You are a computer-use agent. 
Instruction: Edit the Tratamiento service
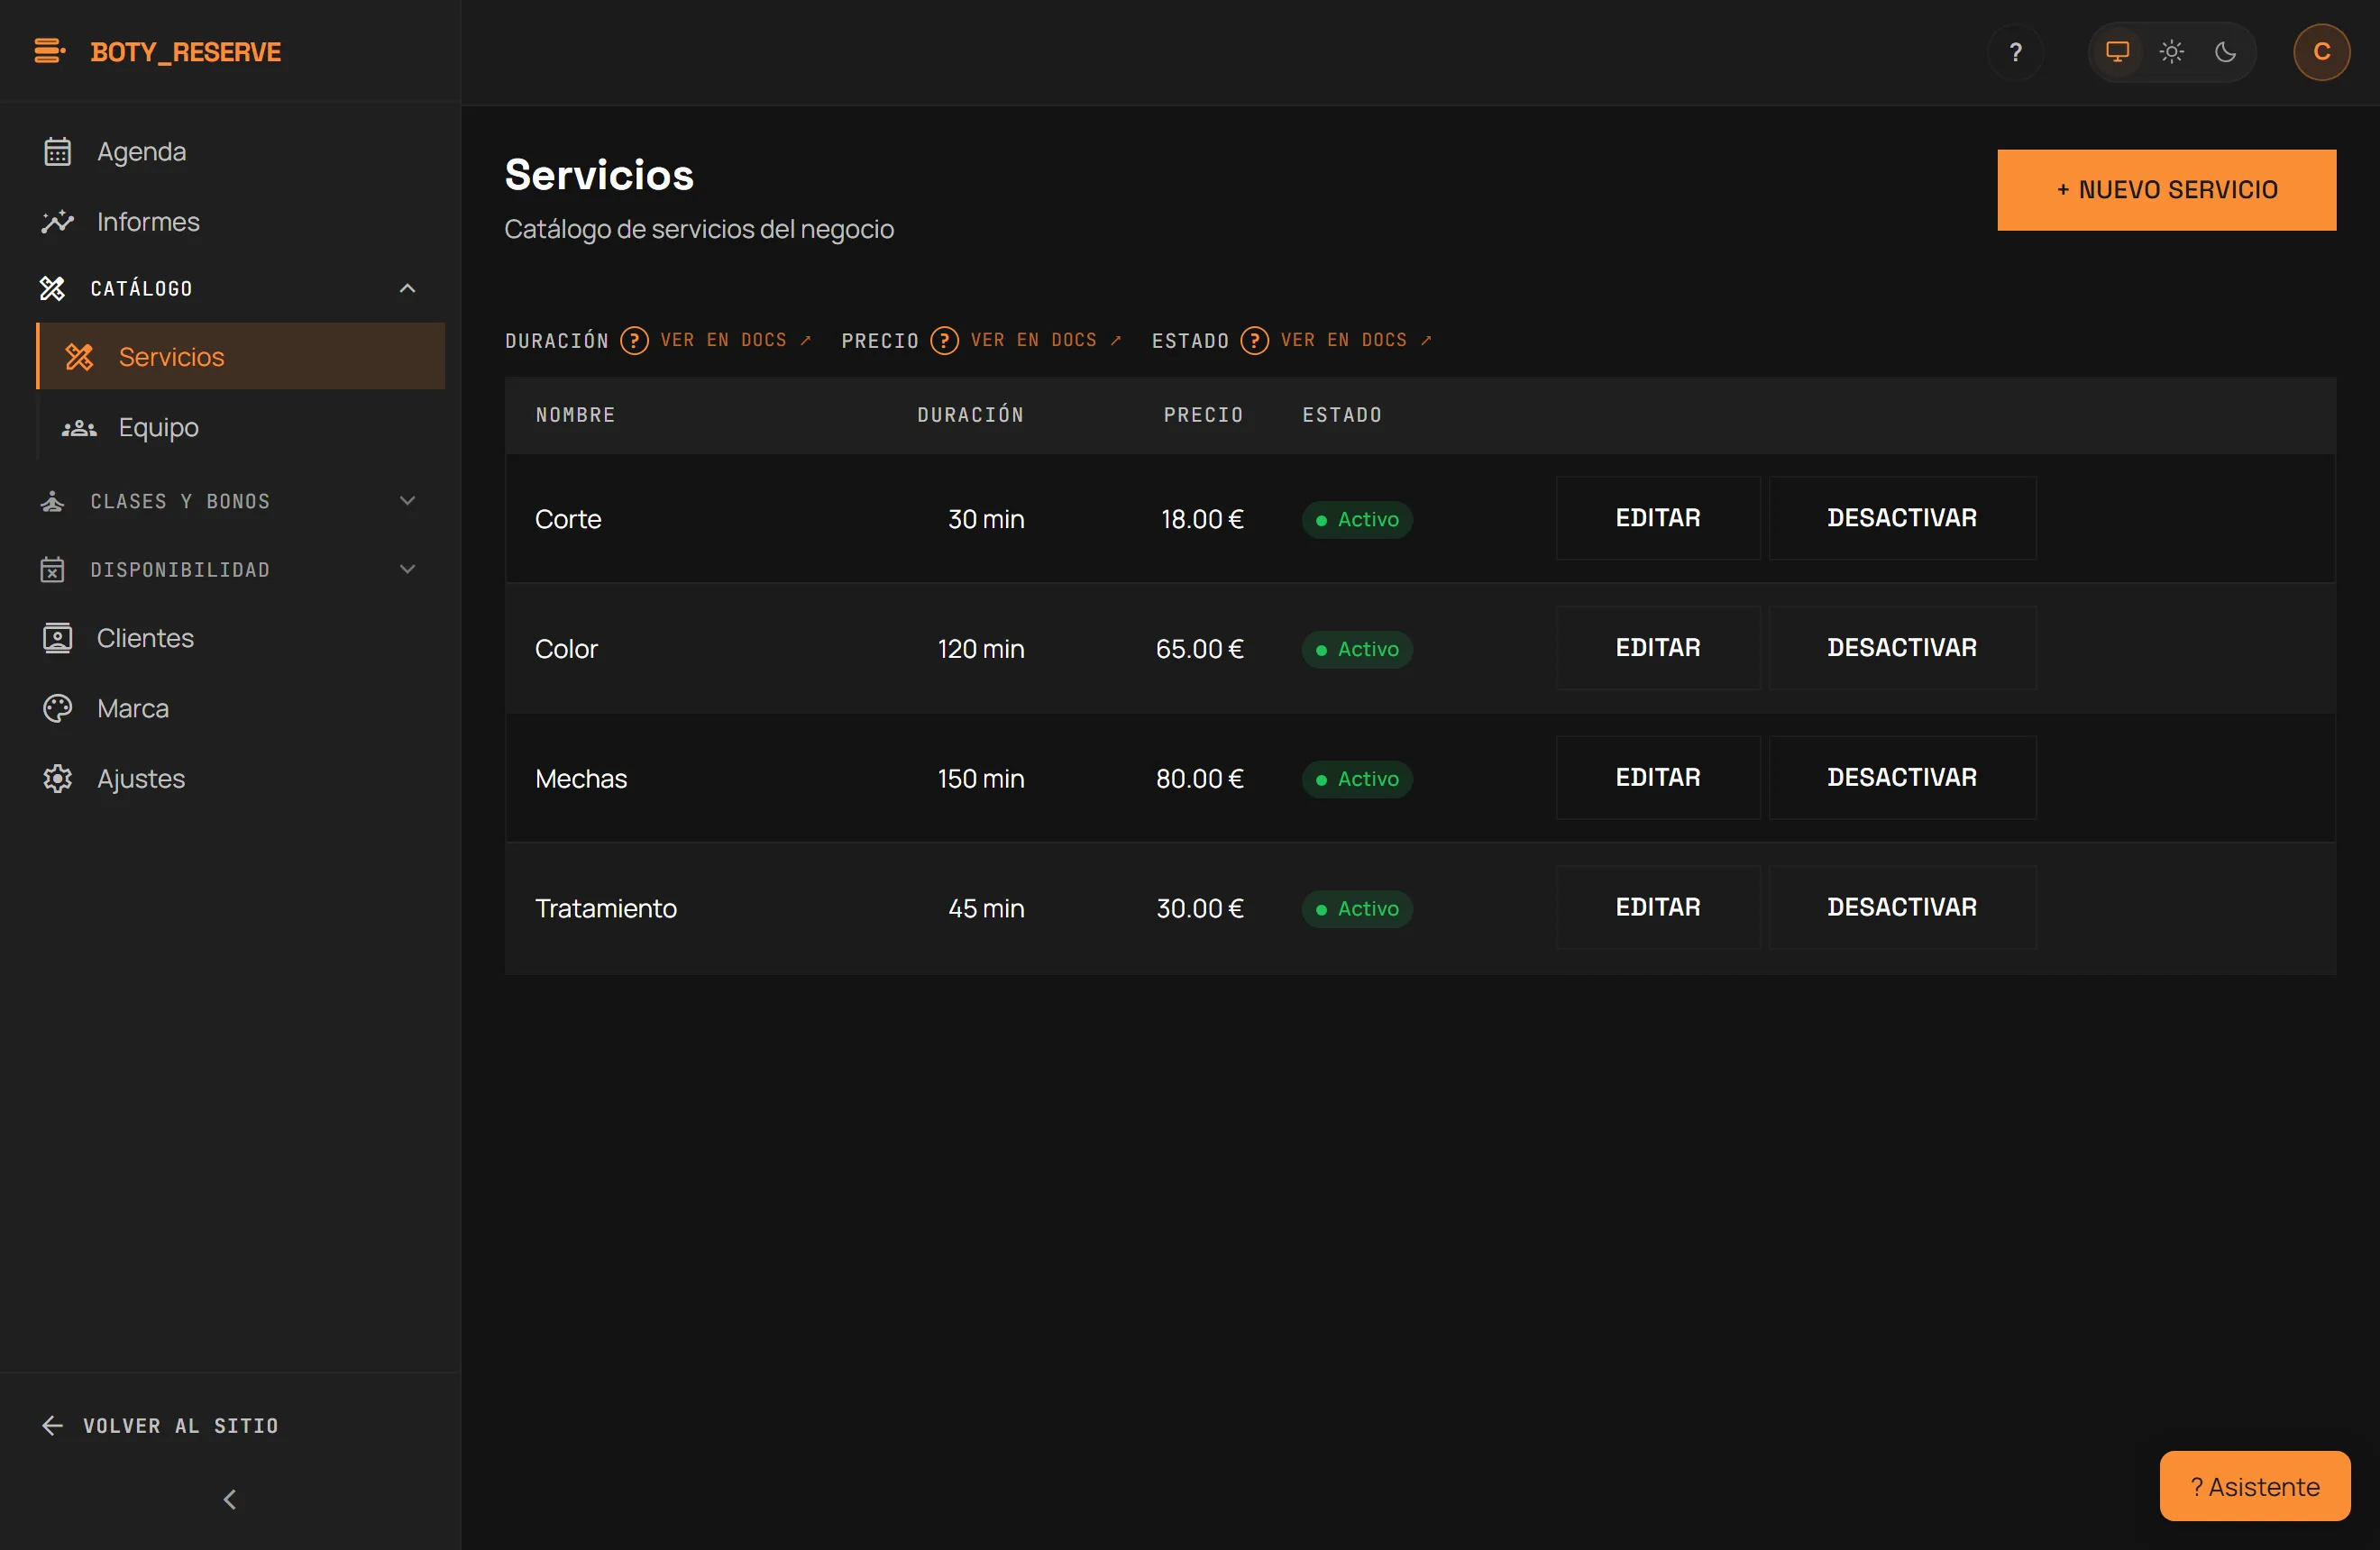tap(1658, 907)
